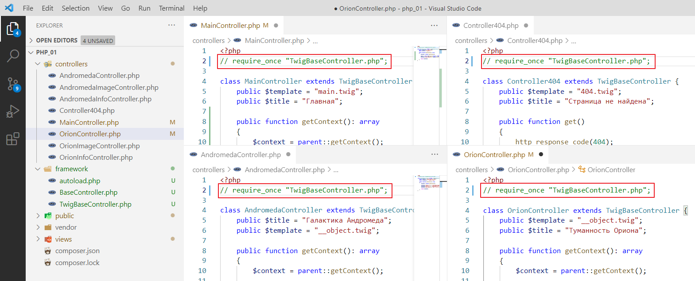Viewport: 695px width, 281px height.
Task: Close the unsaved MainController.php tab via dot
Action: coord(276,26)
